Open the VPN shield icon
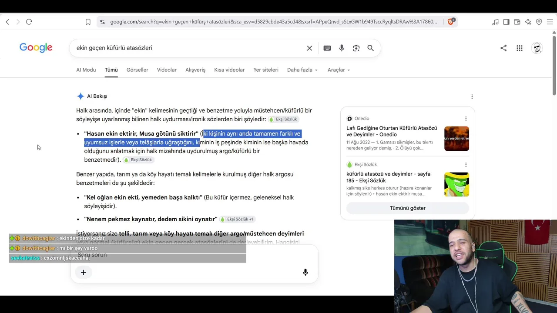This screenshot has height=313, width=557. click(539, 22)
